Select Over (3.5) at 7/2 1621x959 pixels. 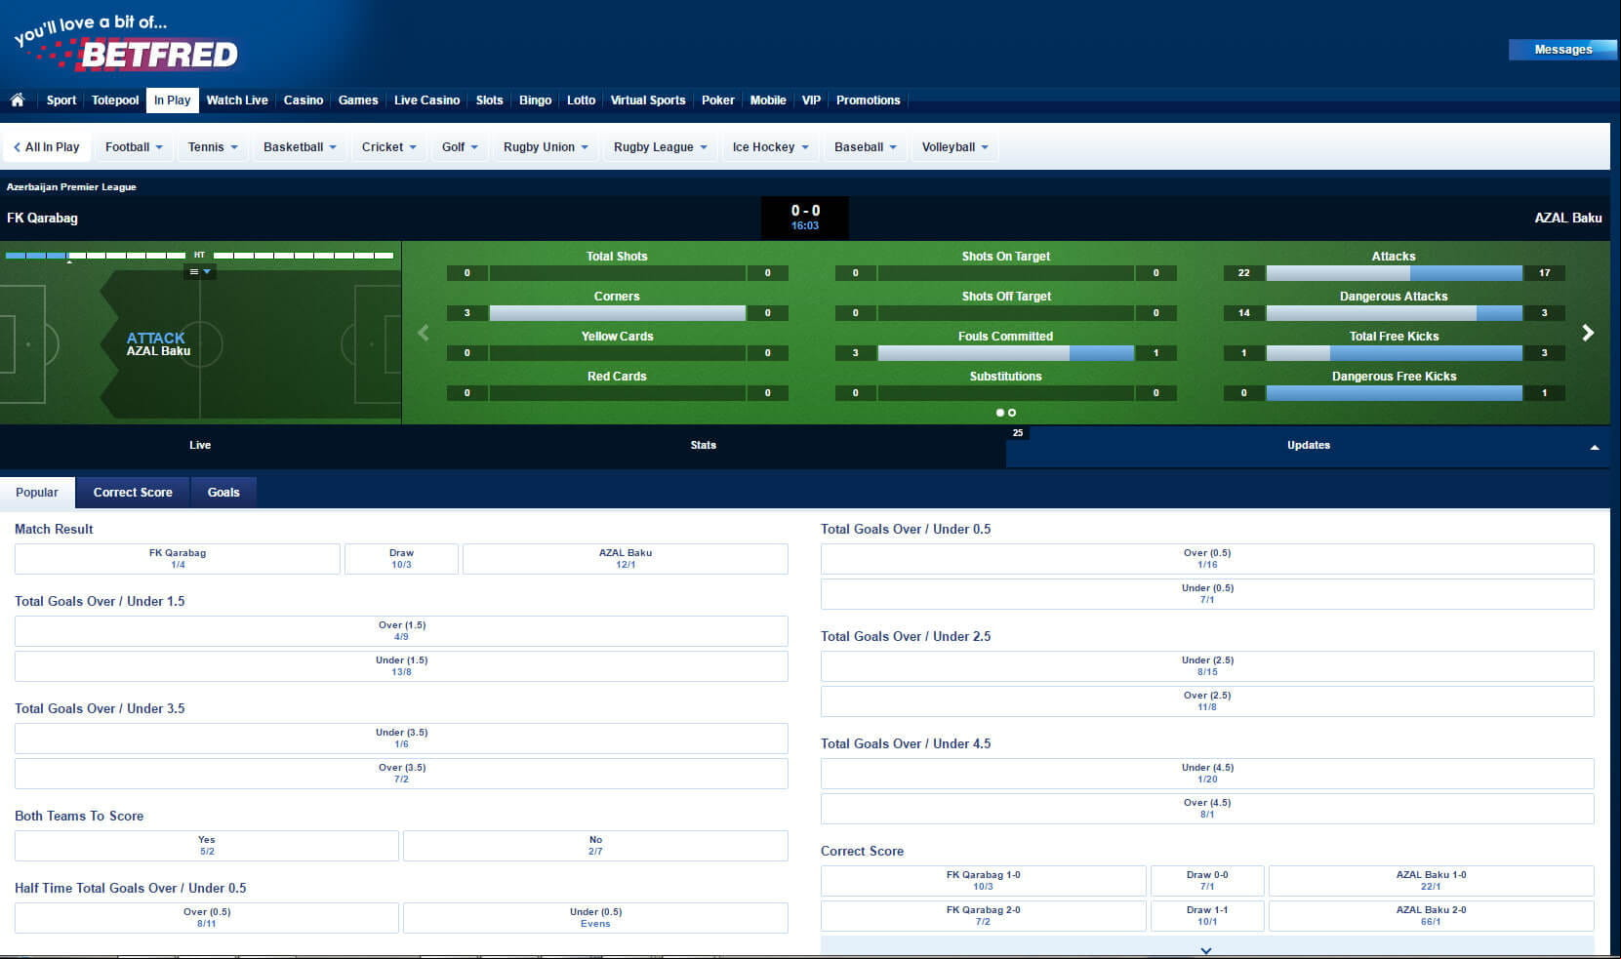(401, 774)
